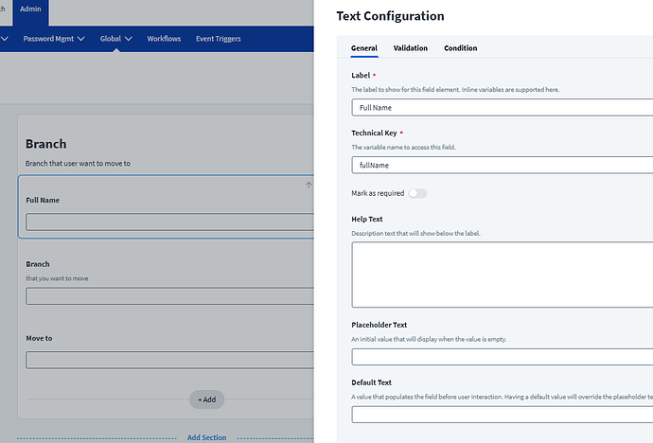
Task: Toggle the Mark as required switch
Action: tap(416, 193)
